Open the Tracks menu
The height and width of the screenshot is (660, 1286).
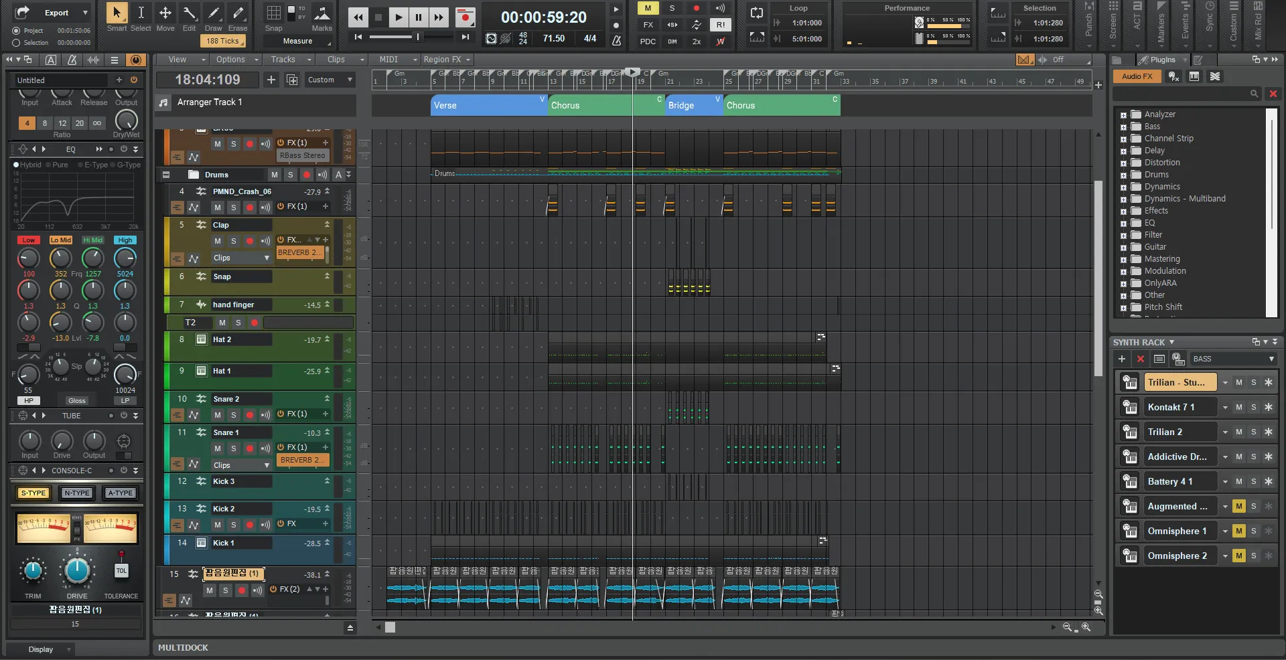pos(283,60)
